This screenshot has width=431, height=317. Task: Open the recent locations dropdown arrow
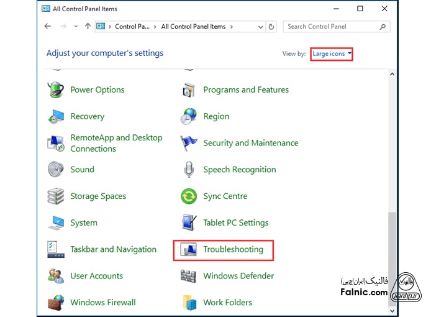76,27
